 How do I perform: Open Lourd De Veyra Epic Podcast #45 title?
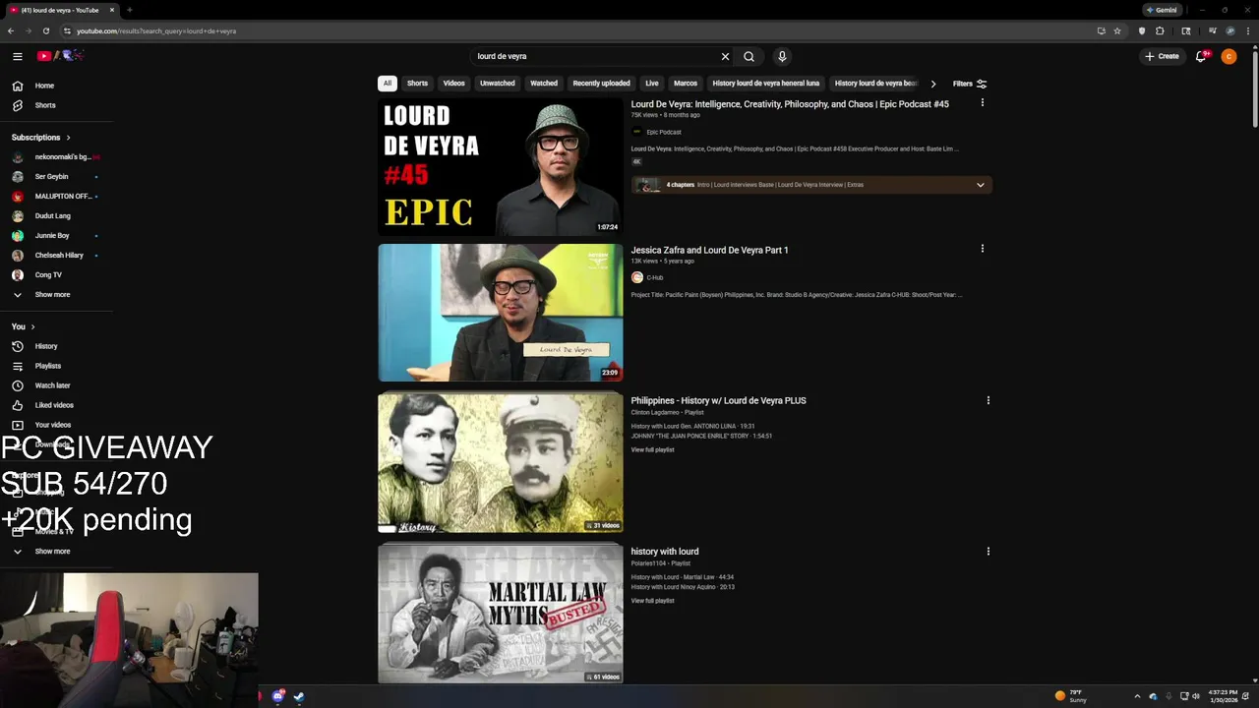click(x=790, y=104)
